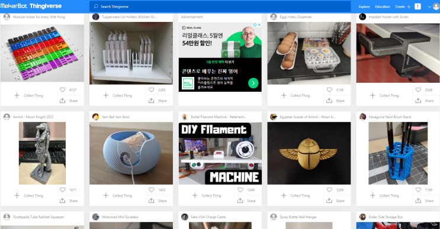The image size is (440, 229).
Task: Like Yarn Ball Yarn Bowl
Action: tap(151, 190)
